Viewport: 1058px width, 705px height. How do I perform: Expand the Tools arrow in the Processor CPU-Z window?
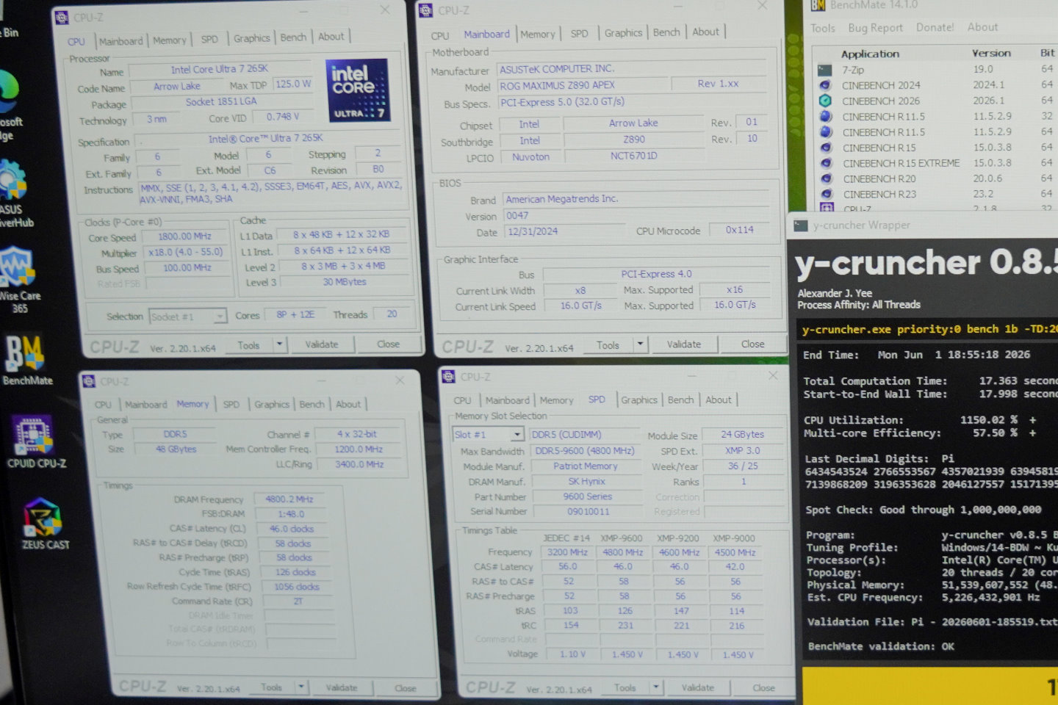tap(279, 344)
